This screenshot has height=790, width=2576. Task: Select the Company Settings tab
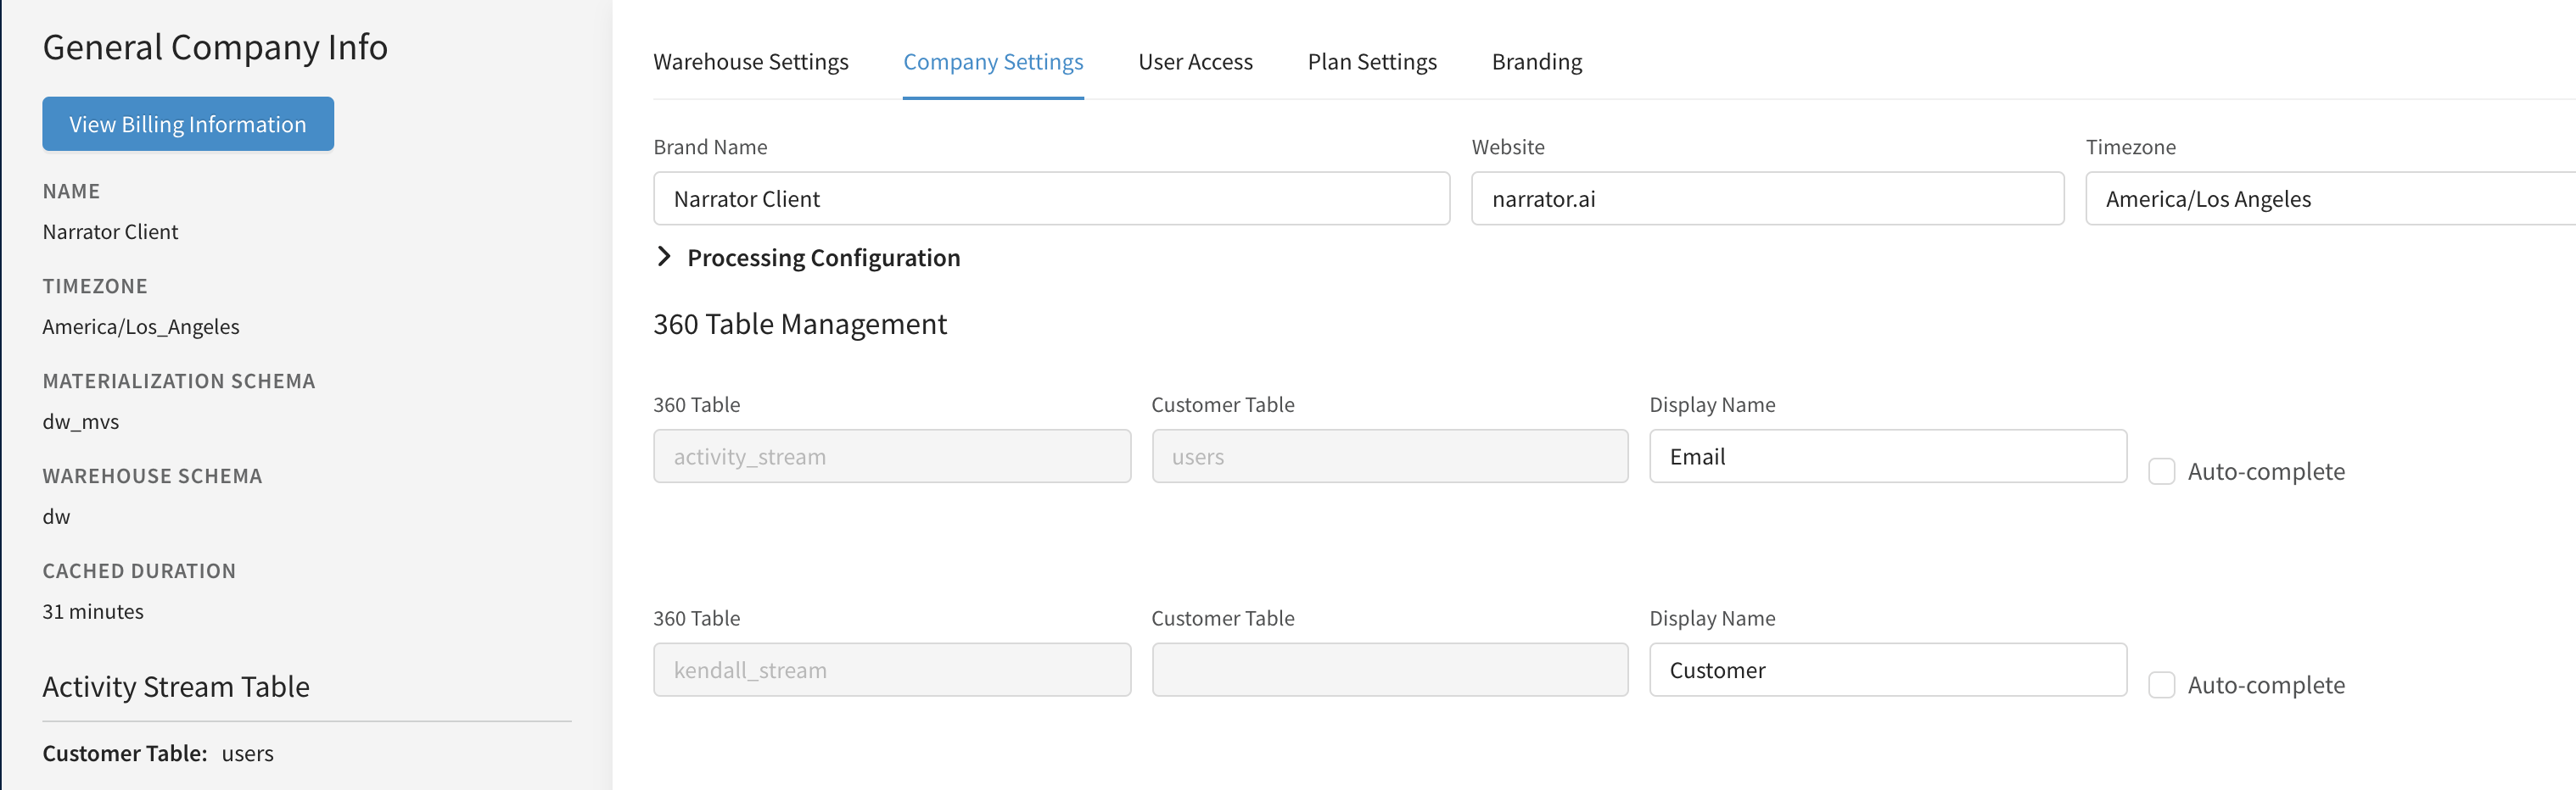992,62
